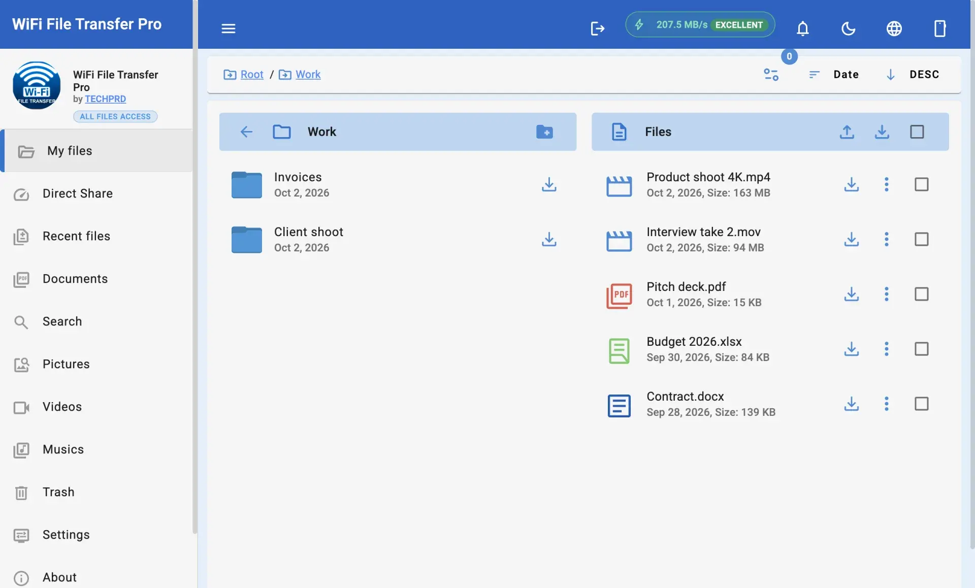
Task: Download all icon in Files header
Action: point(882,132)
